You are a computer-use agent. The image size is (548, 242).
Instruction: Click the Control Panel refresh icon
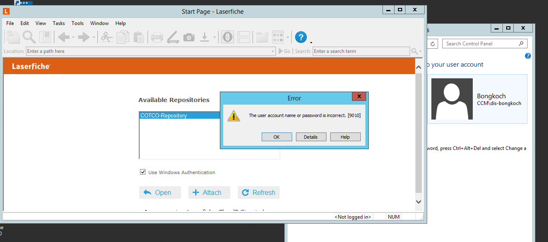(x=433, y=44)
